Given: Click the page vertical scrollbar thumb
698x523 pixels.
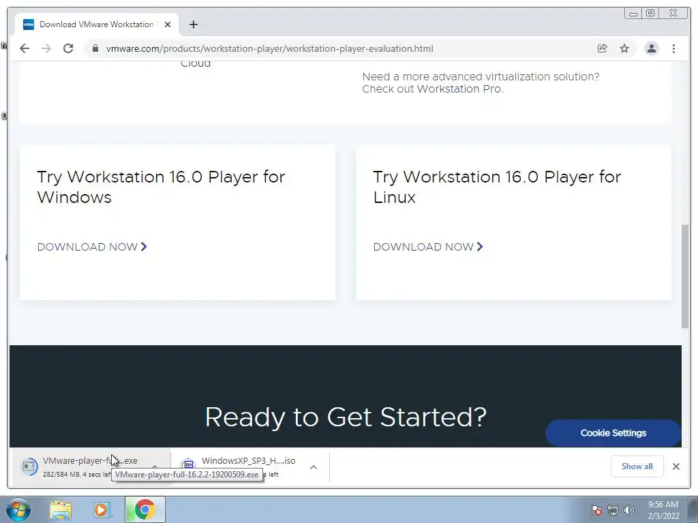Looking at the screenshot, I should (685, 276).
